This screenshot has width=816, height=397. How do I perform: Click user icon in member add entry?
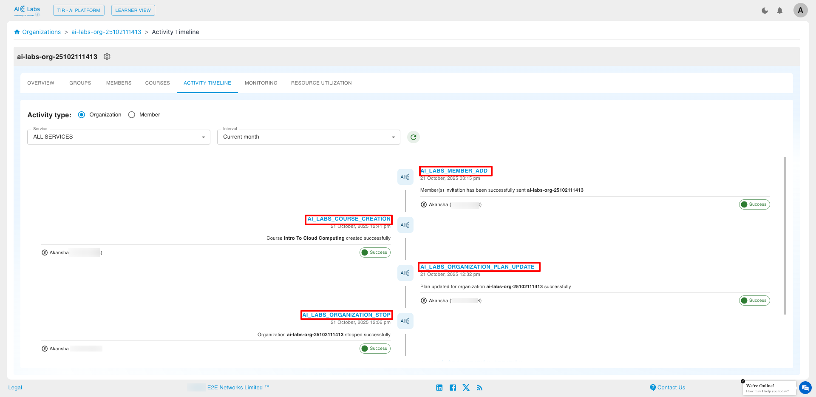(424, 204)
